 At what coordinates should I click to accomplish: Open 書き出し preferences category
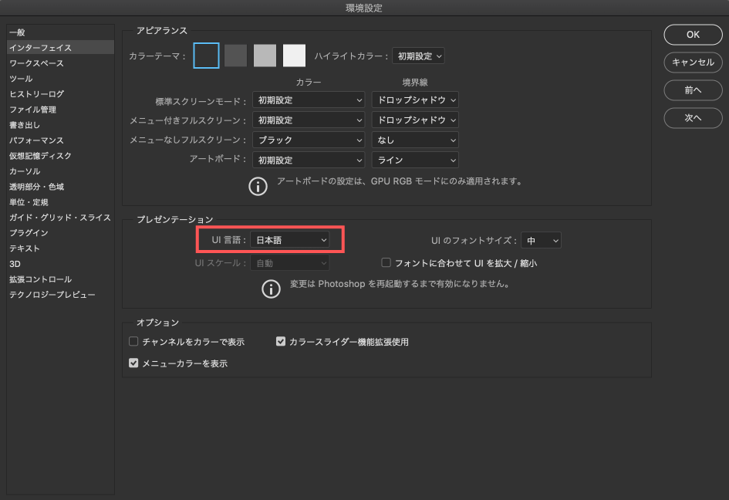(60, 125)
